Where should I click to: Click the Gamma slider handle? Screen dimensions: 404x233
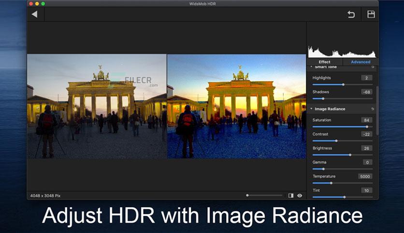coord(323,169)
